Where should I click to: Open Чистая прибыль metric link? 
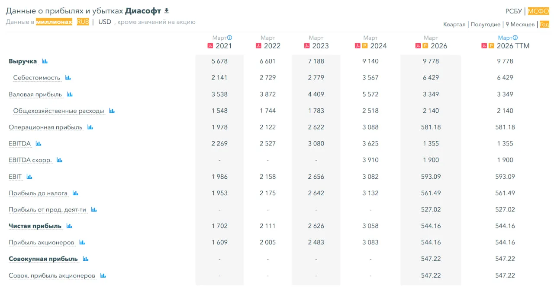pyautogui.click(x=35, y=226)
